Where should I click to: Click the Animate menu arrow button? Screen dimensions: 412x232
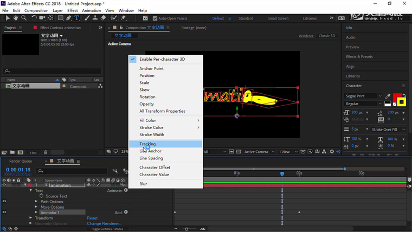tap(126, 190)
